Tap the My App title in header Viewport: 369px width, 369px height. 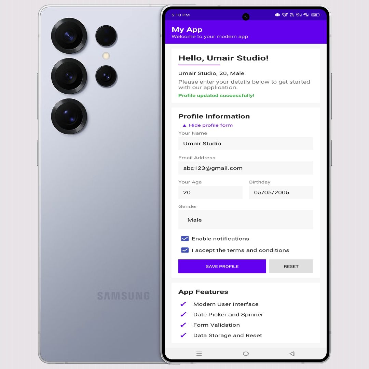point(187,30)
